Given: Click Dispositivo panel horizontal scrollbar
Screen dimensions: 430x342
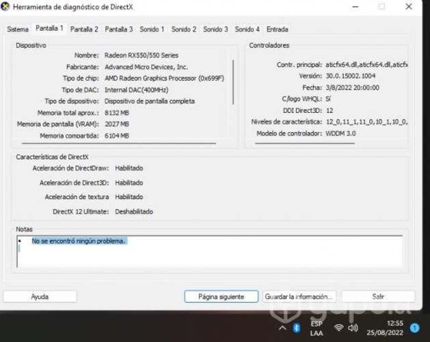Looking at the screenshot, I should click(119, 143).
